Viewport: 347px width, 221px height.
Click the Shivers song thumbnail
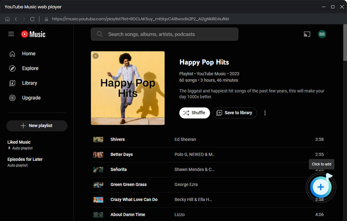[98, 140]
